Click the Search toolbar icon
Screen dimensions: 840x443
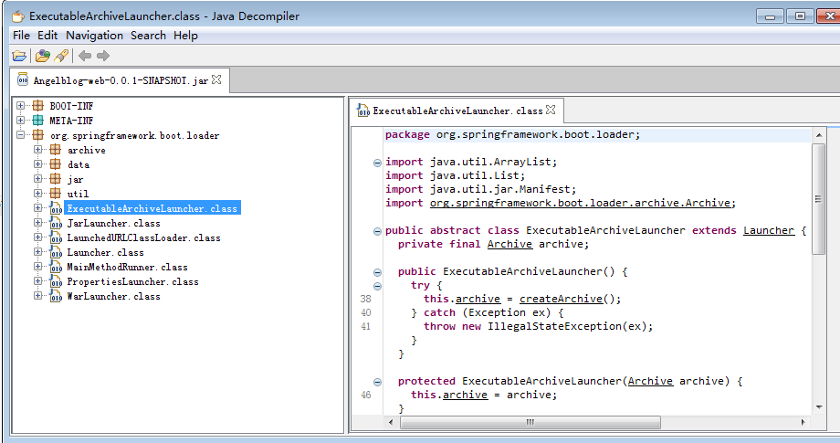(61, 56)
